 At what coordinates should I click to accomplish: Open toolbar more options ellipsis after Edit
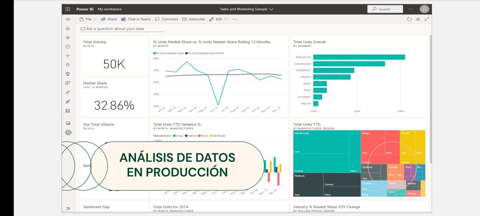coord(234,19)
